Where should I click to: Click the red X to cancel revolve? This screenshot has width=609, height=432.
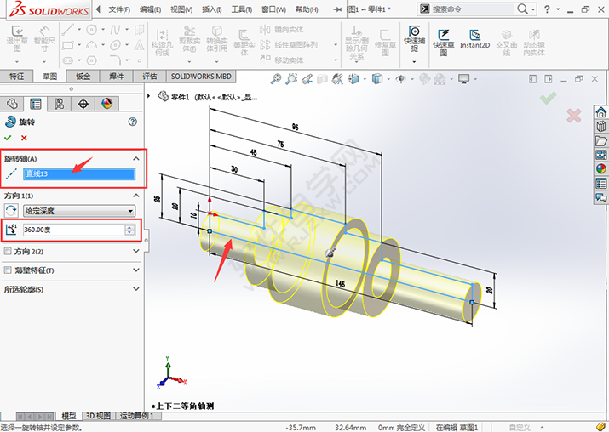point(24,138)
